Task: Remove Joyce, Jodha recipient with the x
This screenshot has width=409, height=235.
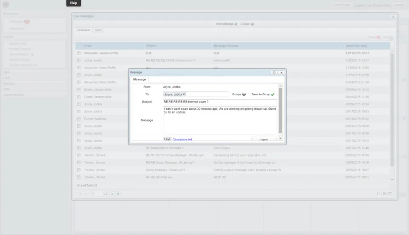Action: [184, 95]
